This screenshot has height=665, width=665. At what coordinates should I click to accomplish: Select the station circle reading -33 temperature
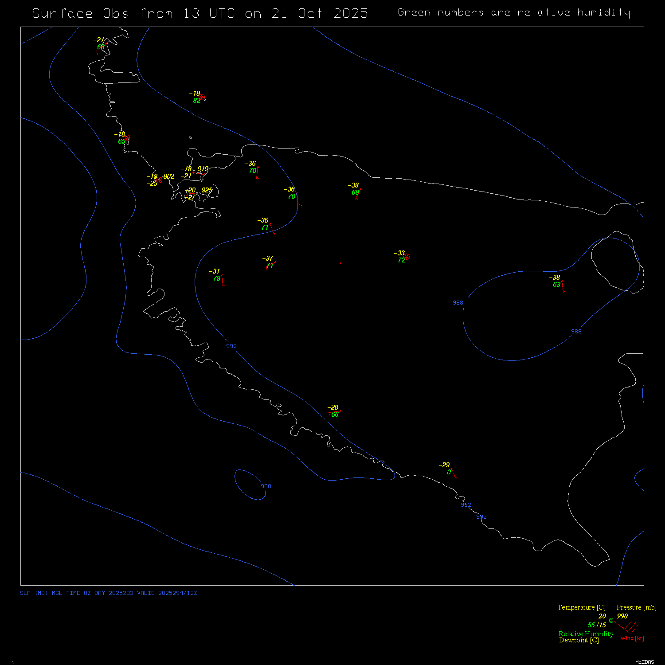click(x=407, y=257)
